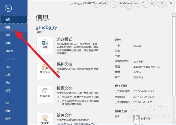
Task: Open the 导出 sidebar page
Action: (x=14, y=83)
